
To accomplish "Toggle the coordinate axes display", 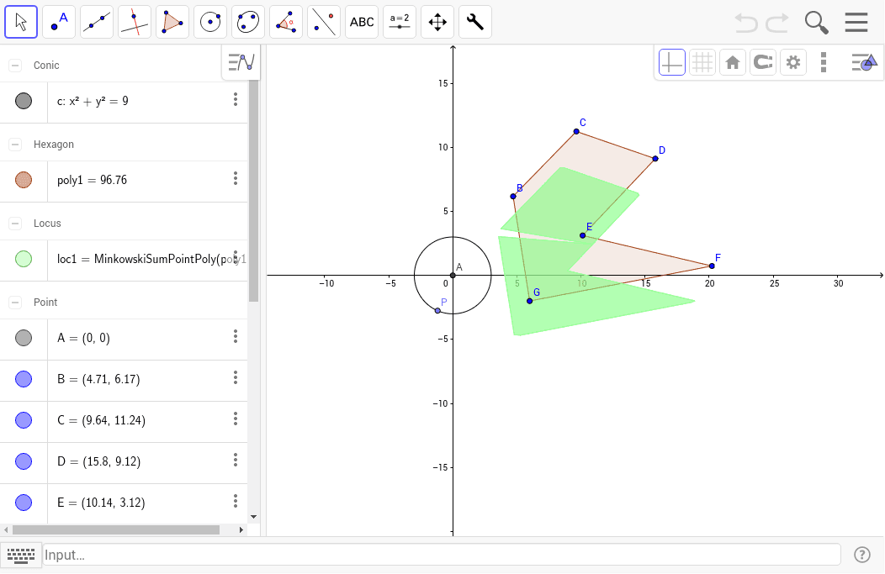I will (671, 61).
